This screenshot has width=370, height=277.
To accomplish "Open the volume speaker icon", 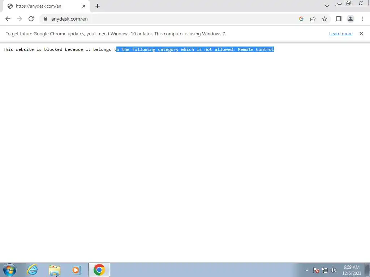I will (x=334, y=270).
